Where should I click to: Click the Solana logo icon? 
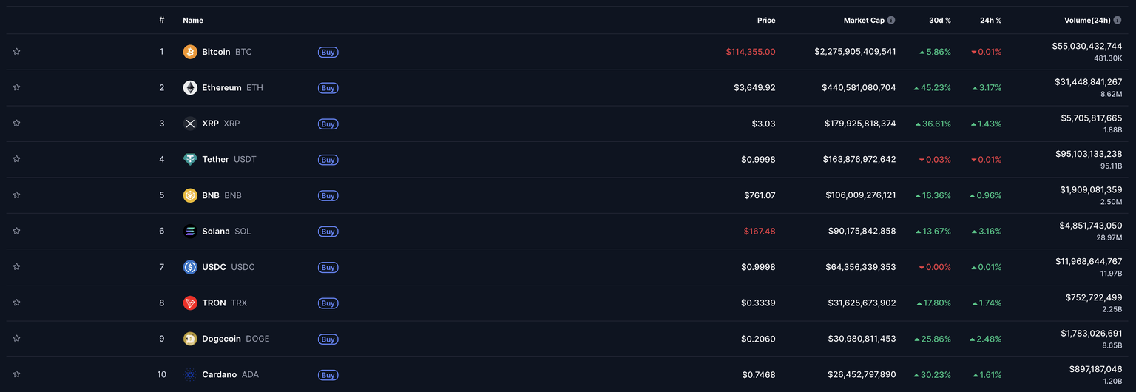coord(190,232)
